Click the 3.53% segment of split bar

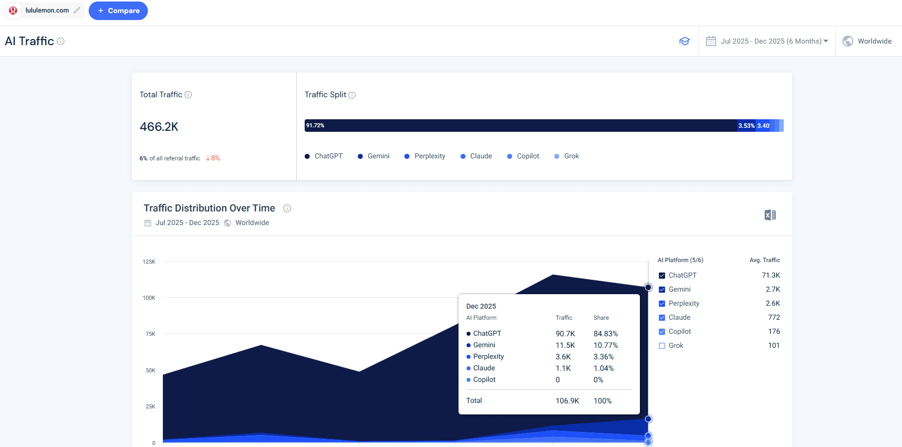[747, 125]
